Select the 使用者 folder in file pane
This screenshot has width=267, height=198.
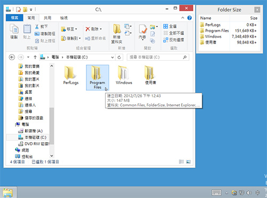151,75
